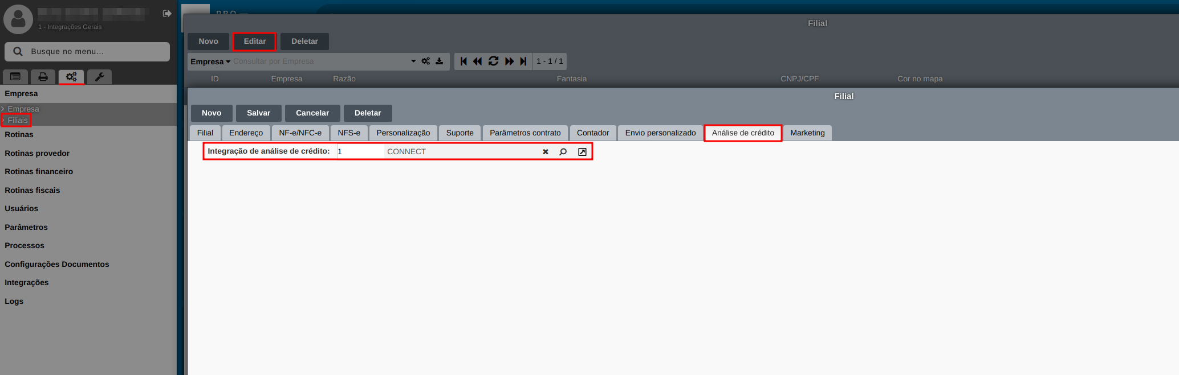Open grid filter settings gears icon

[x=426, y=61]
